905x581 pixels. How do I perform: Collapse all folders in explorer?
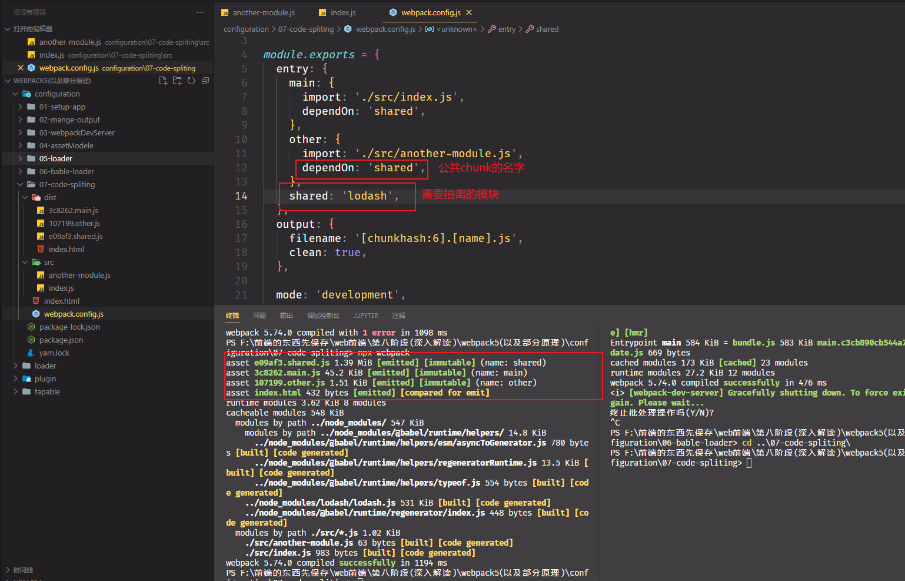pos(205,81)
